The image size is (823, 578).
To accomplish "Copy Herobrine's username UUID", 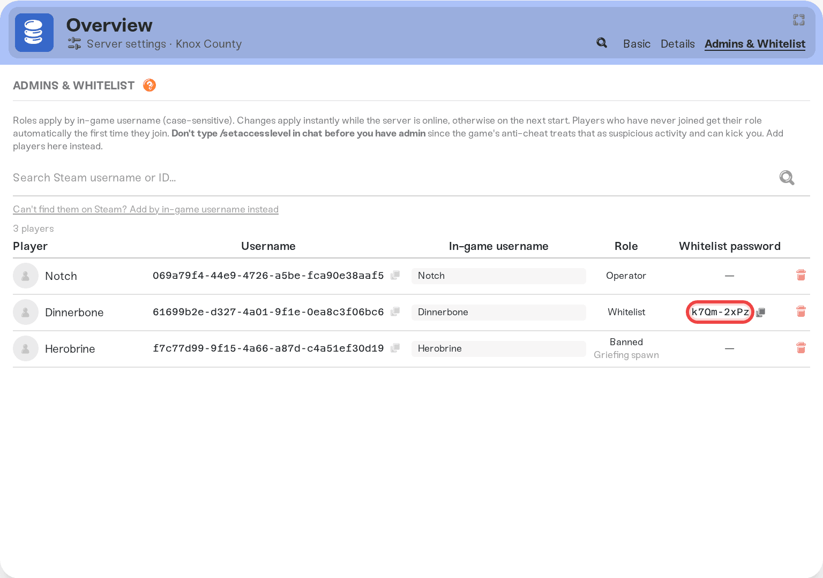I will click(395, 348).
